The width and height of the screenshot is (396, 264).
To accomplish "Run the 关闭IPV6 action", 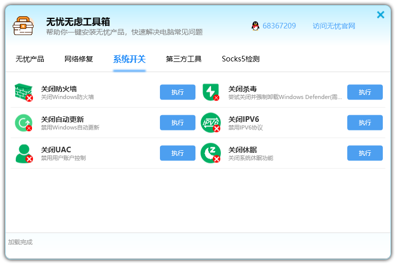I will (x=365, y=123).
